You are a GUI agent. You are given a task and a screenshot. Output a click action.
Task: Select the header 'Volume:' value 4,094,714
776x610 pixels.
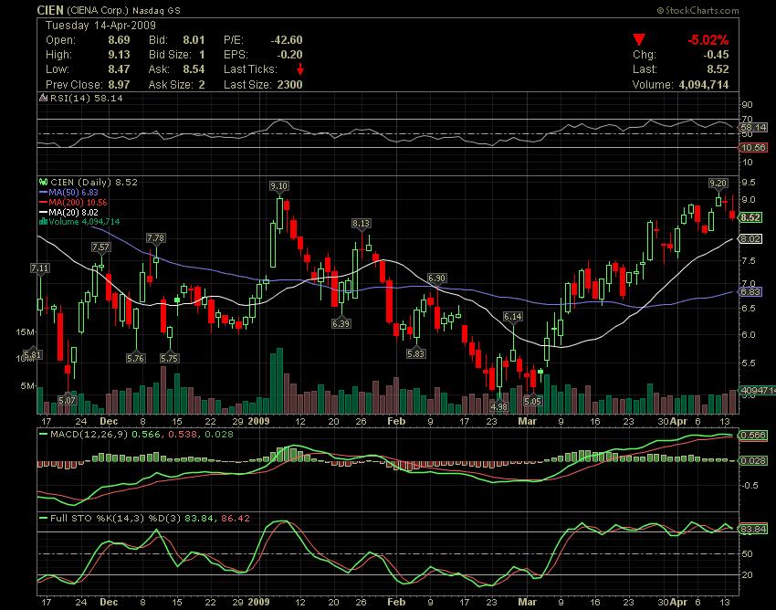tap(704, 85)
